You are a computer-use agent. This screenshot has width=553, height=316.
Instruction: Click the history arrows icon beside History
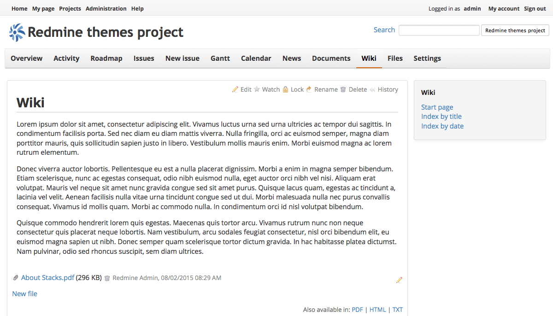point(372,89)
